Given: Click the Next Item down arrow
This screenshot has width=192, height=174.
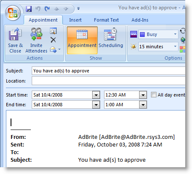Looking at the screenshot, I should (x=66, y=9).
